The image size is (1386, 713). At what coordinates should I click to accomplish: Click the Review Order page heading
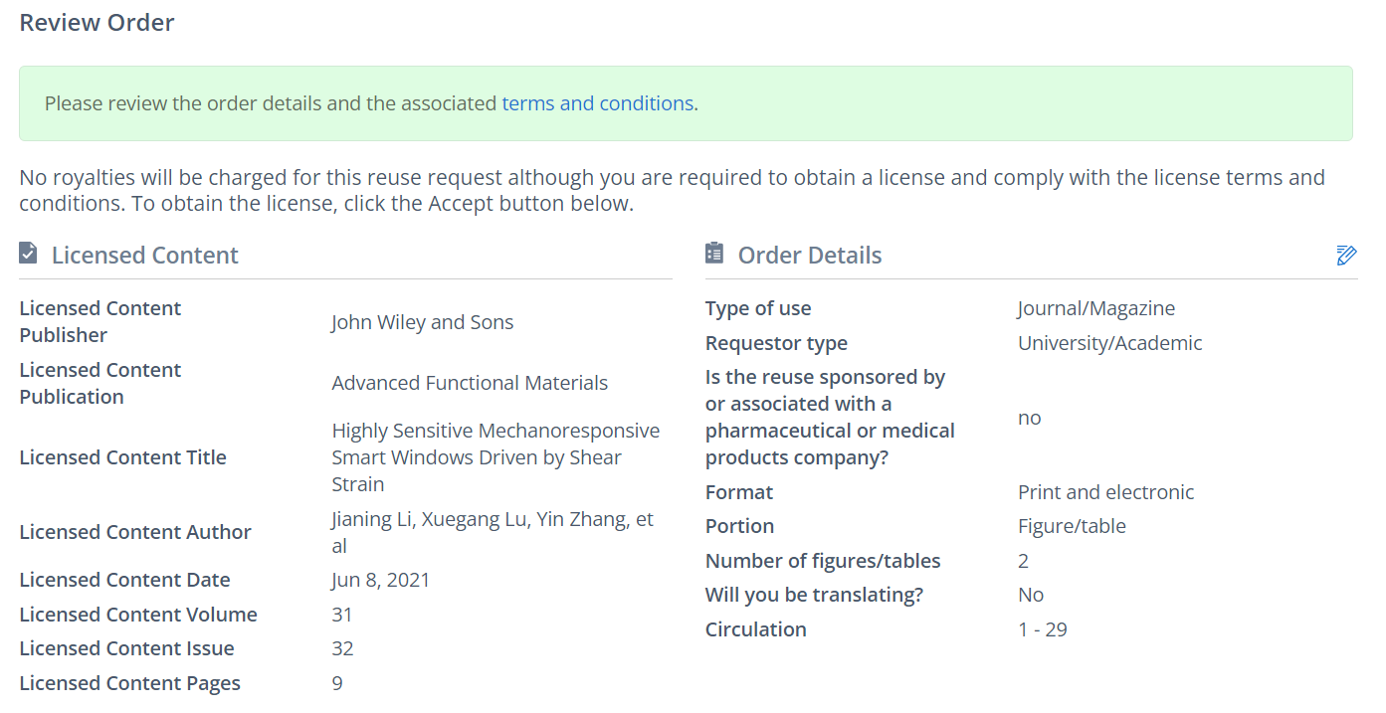click(x=97, y=23)
